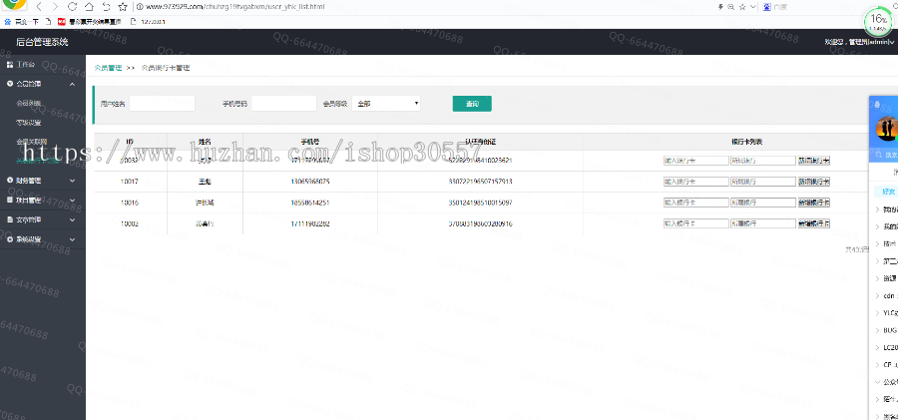Click 新增银行卡 button in first row
898x420 pixels.
pyautogui.click(x=814, y=161)
